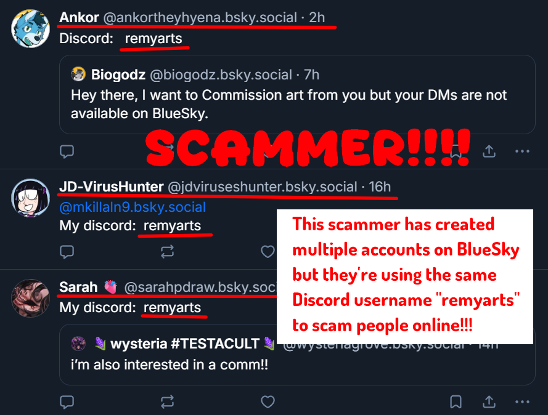548x415 pixels.
Task: Click JD-VirusHunter's profile avatar
Action: 30,198
